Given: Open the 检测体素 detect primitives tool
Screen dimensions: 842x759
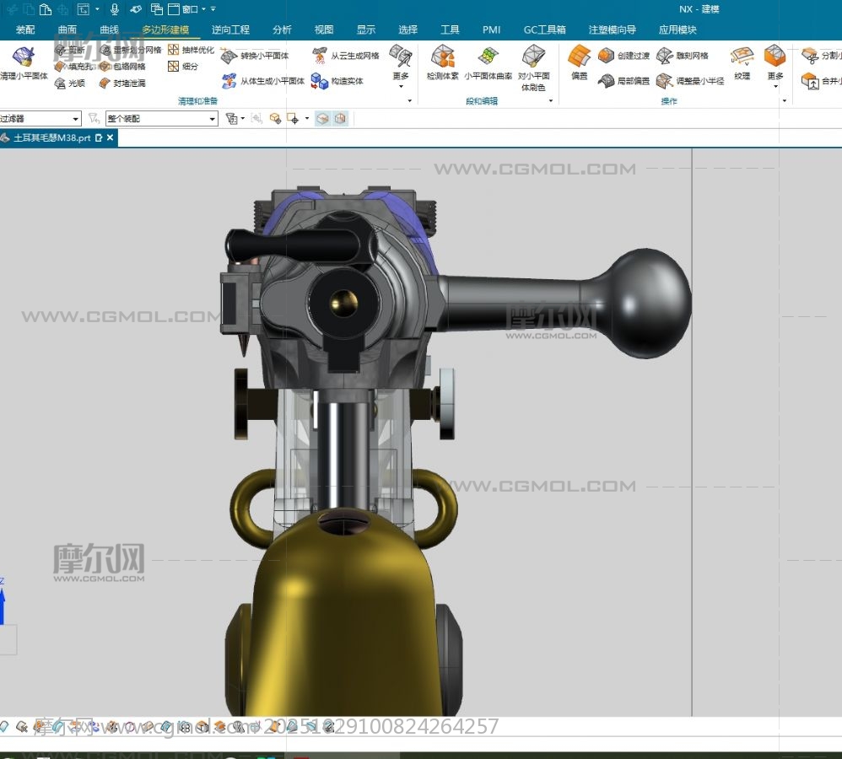Looking at the screenshot, I should (x=443, y=57).
